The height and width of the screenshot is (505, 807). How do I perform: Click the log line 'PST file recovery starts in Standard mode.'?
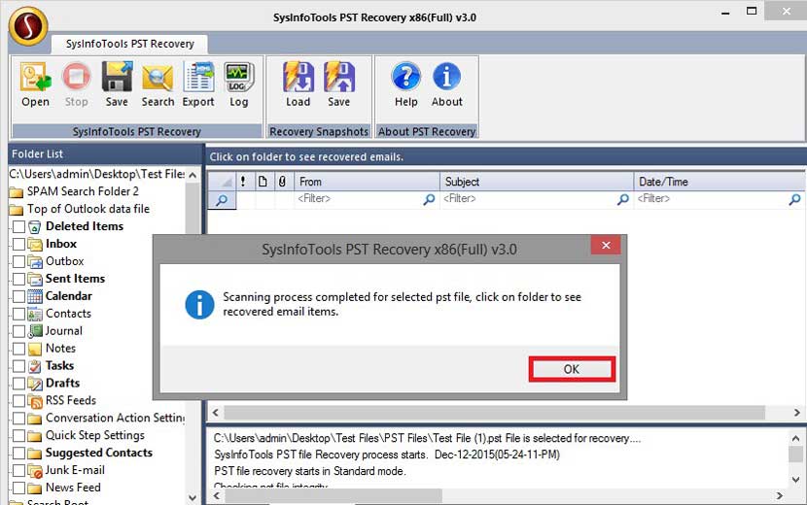point(310,471)
